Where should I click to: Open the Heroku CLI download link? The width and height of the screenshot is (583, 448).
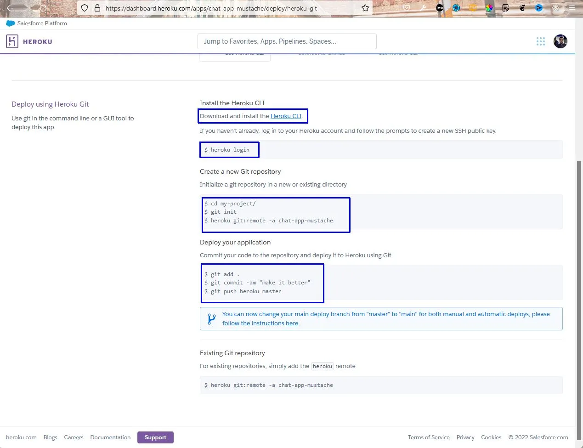tap(286, 116)
